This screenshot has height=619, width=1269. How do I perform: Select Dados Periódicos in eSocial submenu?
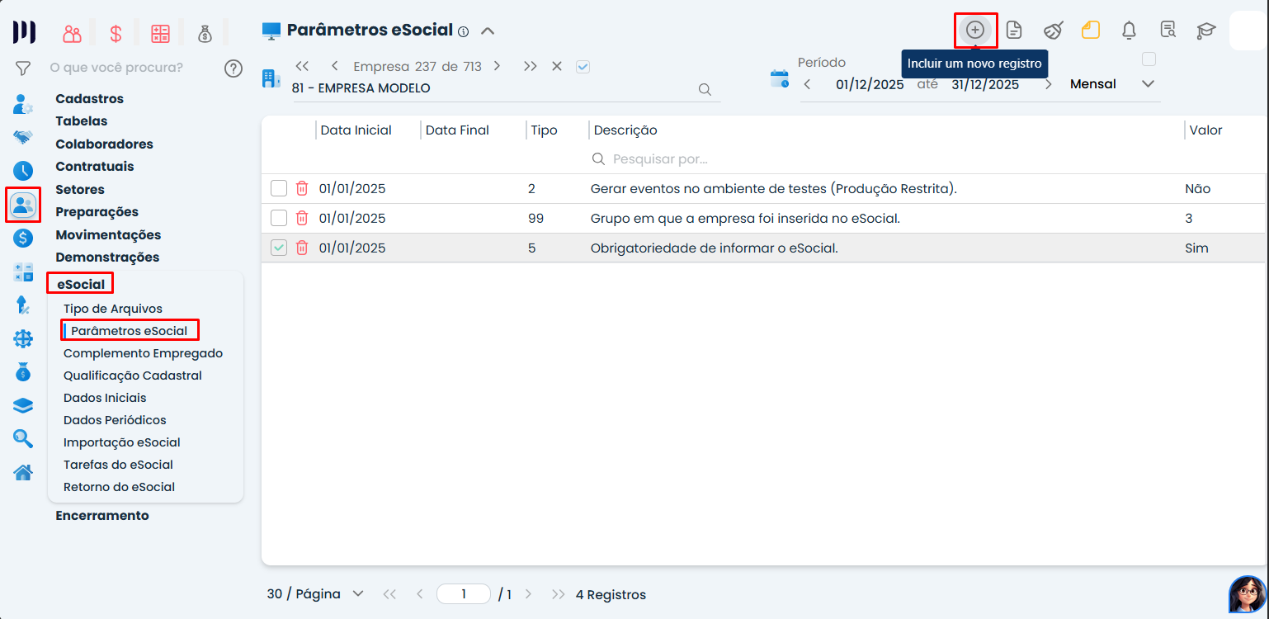(115, 420)
